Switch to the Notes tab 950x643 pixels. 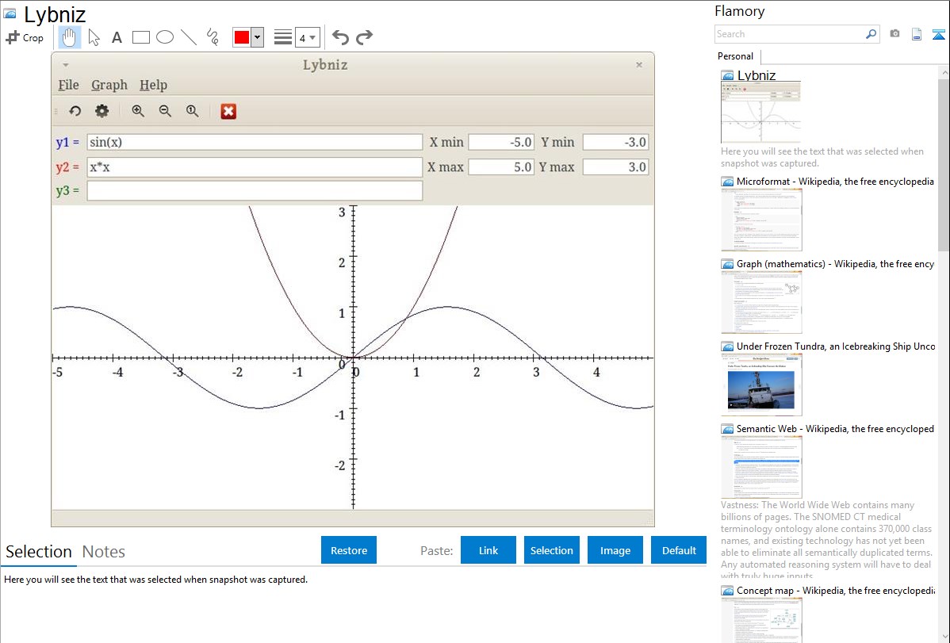[103, 552]
